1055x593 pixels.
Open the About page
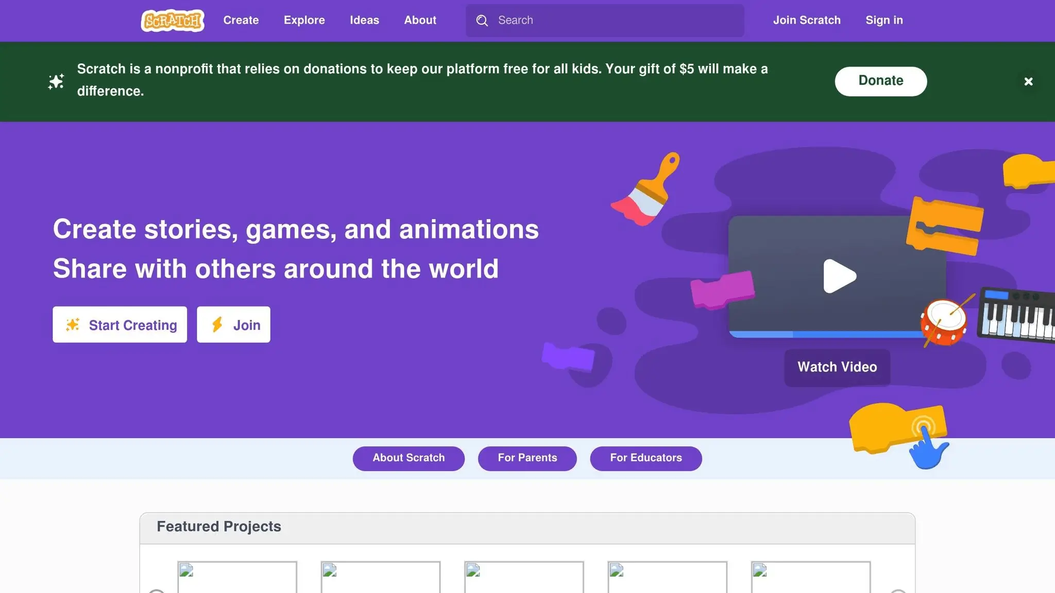tap(420, 20)
